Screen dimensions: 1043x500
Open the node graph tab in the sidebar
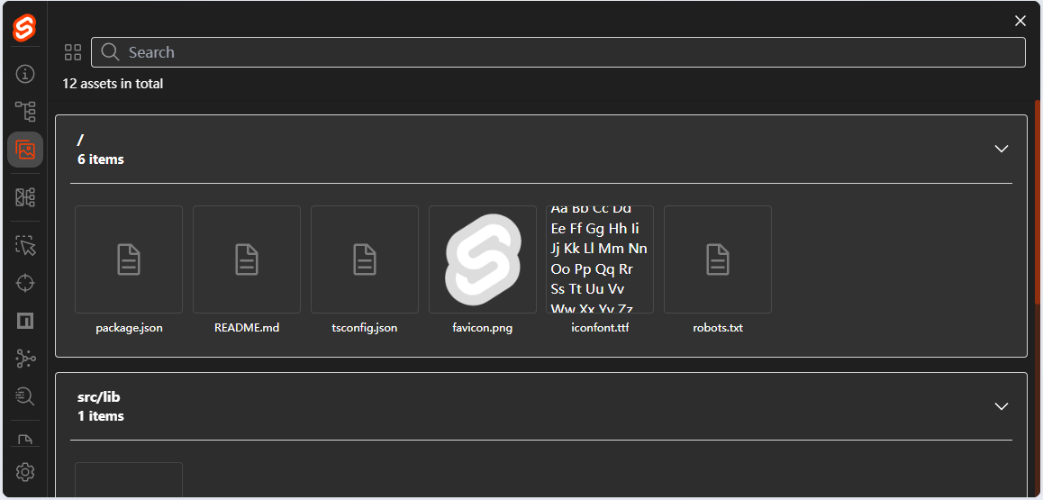point(25,359)
